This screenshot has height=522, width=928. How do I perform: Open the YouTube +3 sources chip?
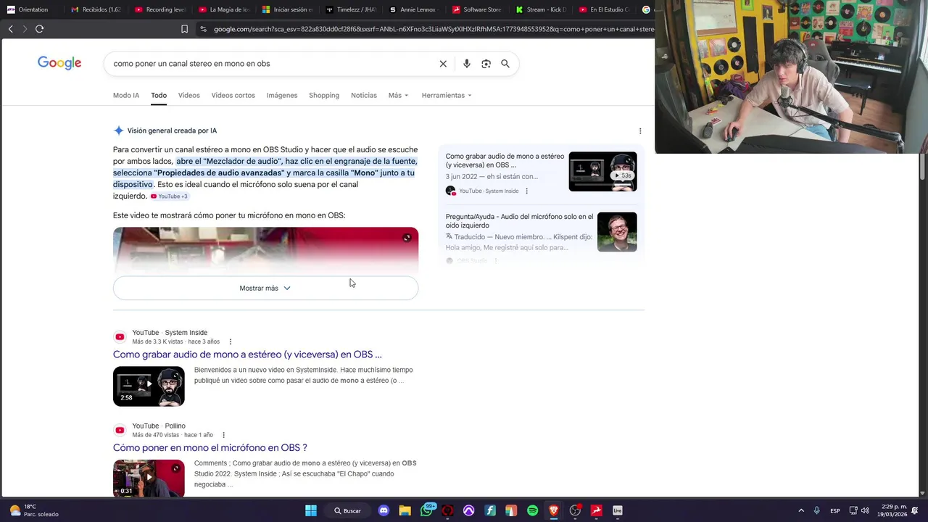click(x=170, y=196)
